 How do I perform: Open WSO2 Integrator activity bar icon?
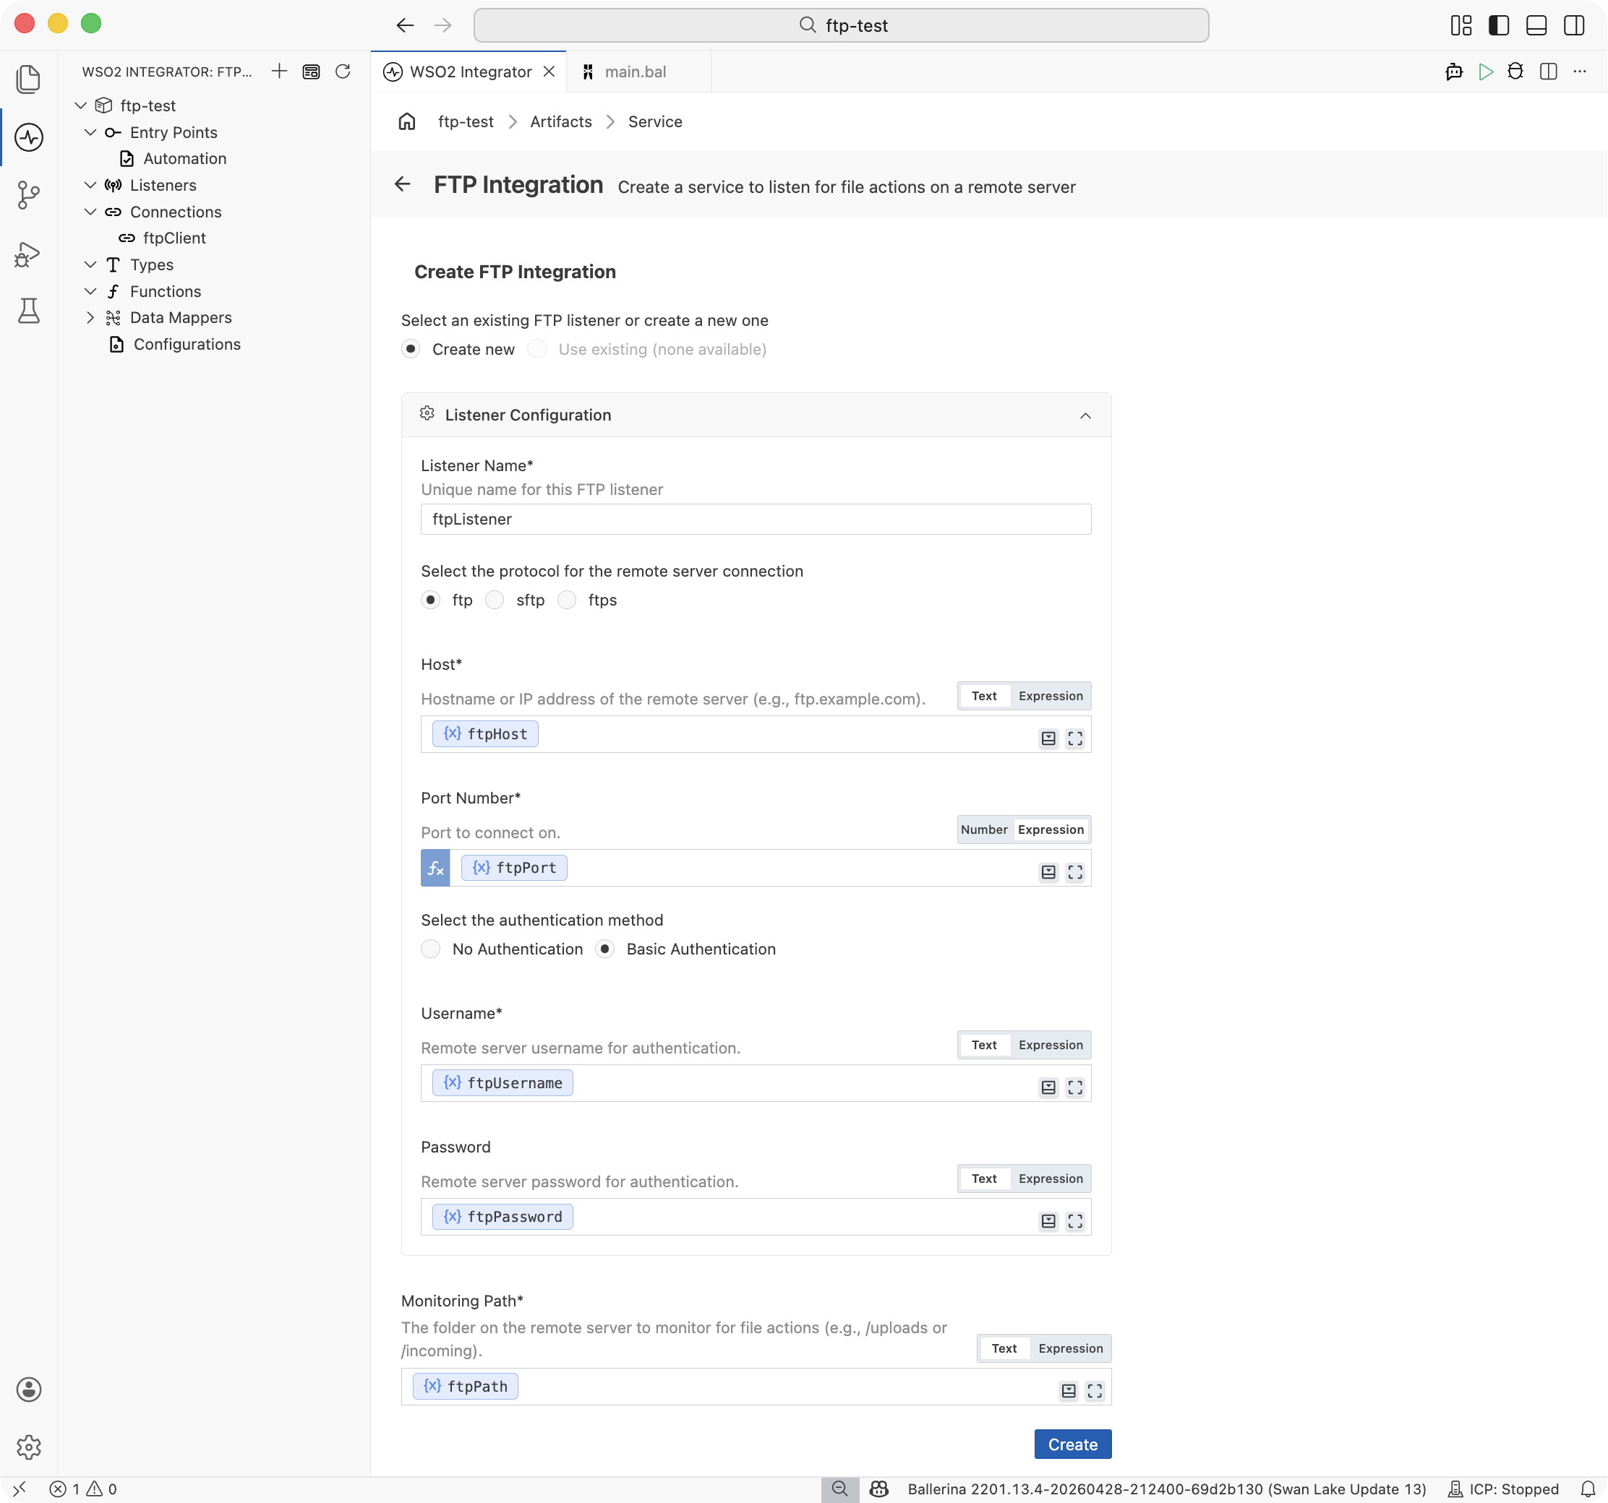pyautogui.click(x=28, y=137)
